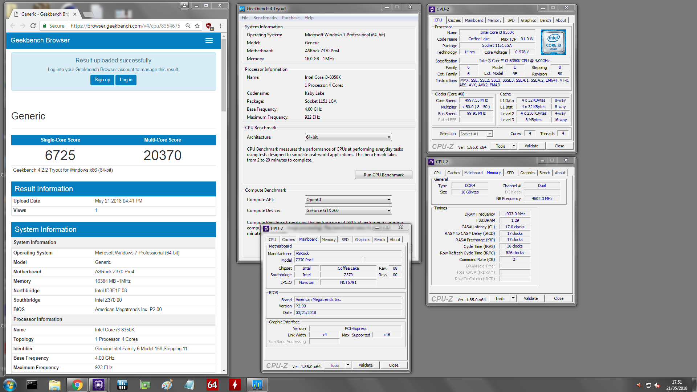The width and height of the screenshot is (697, 392).
Task: Click Upload Date May 21 2018 04:41 PM
Action: [x=119, y=201]
